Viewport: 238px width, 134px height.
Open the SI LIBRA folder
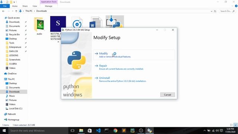pyautogui.click(x=13, y=64)
